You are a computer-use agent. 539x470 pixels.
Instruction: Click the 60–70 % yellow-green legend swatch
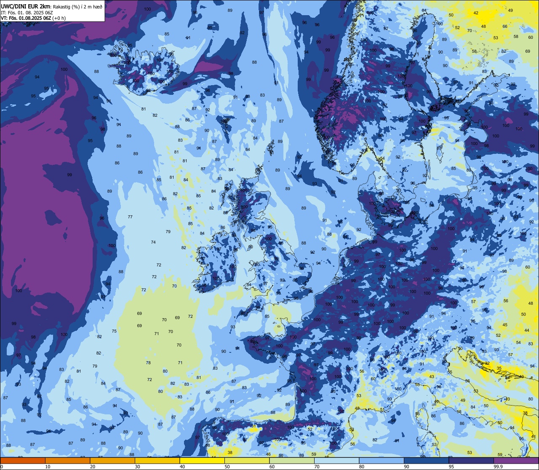292,461
